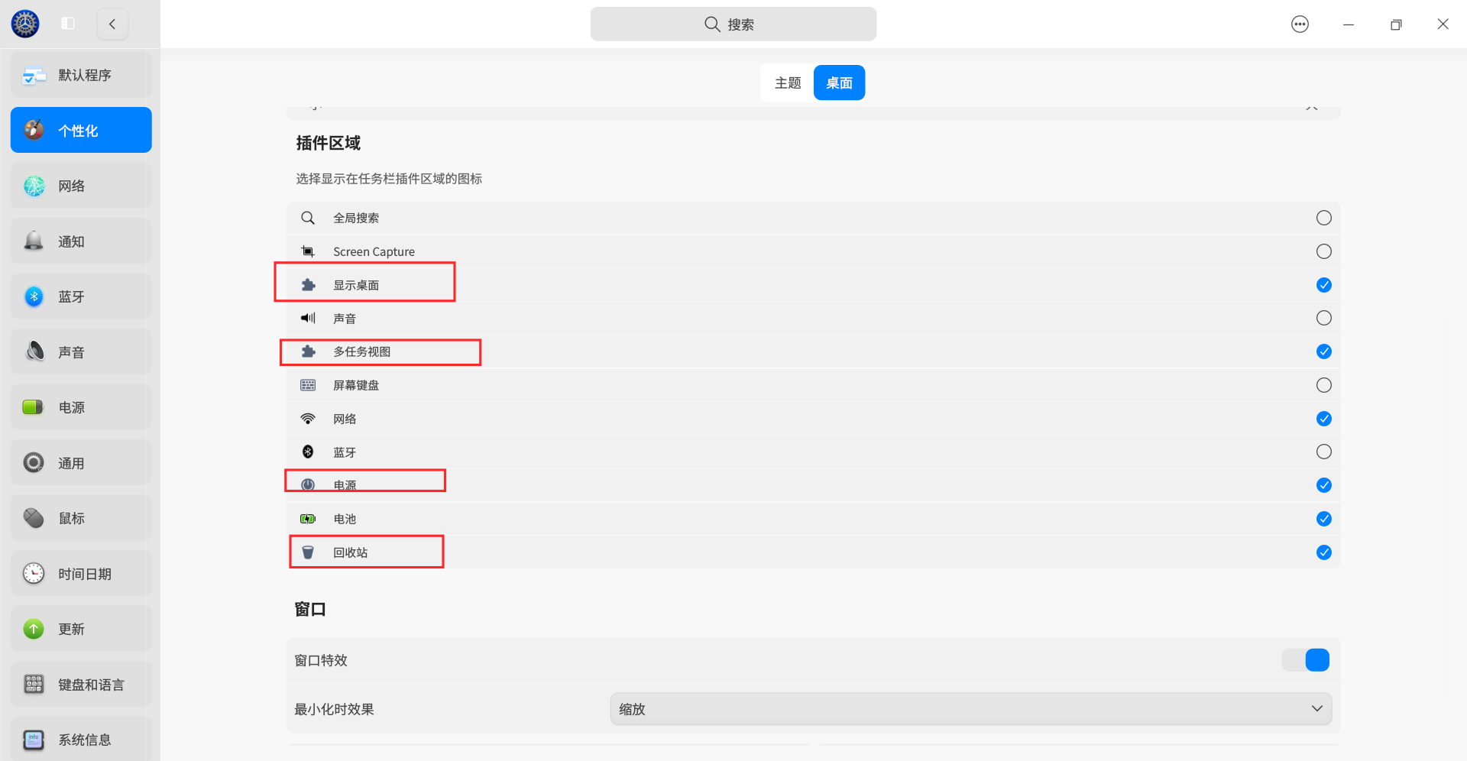Uncheck the Network (网络) plugin checkbox
The height and width of the screenshot is (761, 1467).
(x=1324, y=419)
